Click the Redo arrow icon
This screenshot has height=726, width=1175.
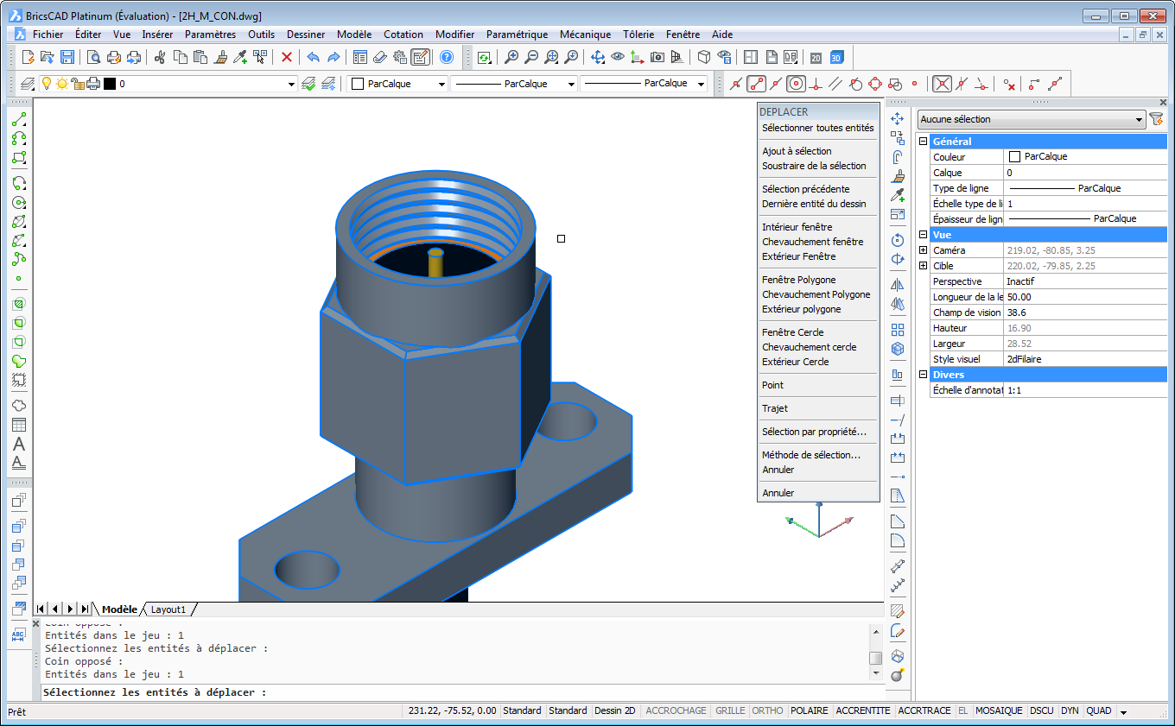pos(334,57)
